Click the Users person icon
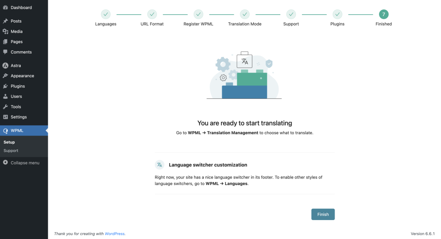Screen dimensions: 441x239 [x=5, y=96]
